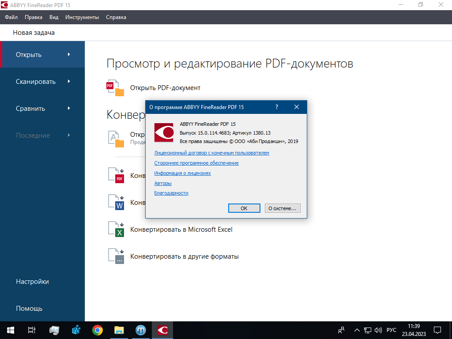Screen dimensions: 452x339
Task: Open the Инструменты menu
Action: point(82,17)
